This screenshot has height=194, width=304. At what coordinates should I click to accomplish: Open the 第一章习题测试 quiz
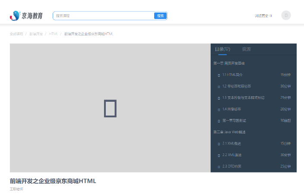click(234, 121)
